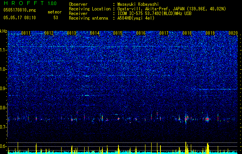
Task: Click the 0820 time marker
Action: pos(233,33)
